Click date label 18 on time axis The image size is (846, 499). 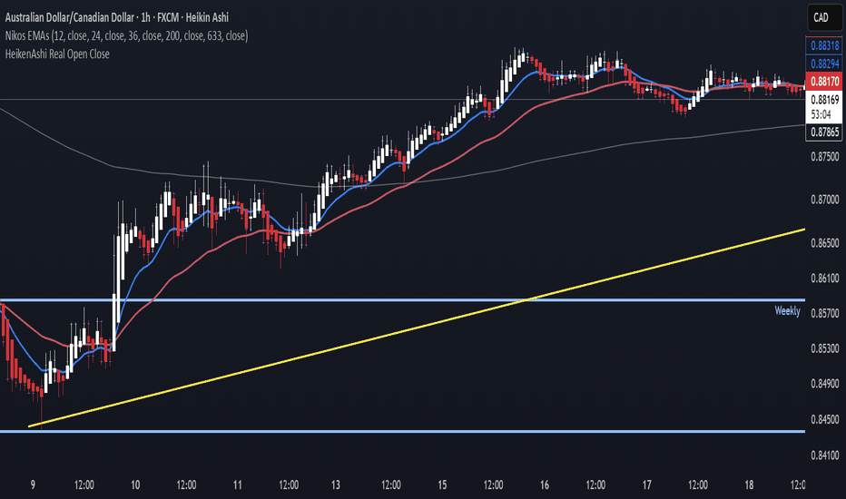coord(749,485)
